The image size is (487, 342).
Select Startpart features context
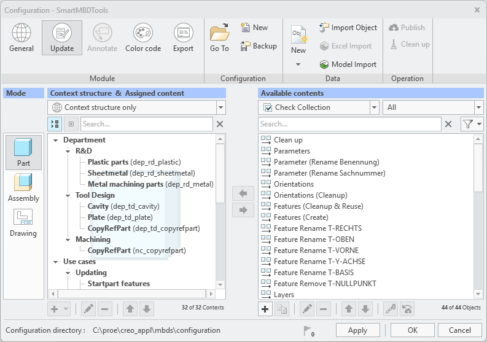[119, 284]
